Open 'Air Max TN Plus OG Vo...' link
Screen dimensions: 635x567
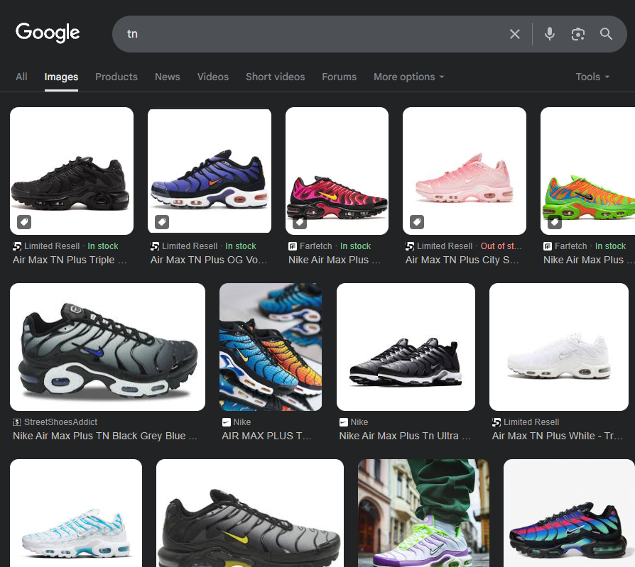pyautogui.click(x=209, y=260)
